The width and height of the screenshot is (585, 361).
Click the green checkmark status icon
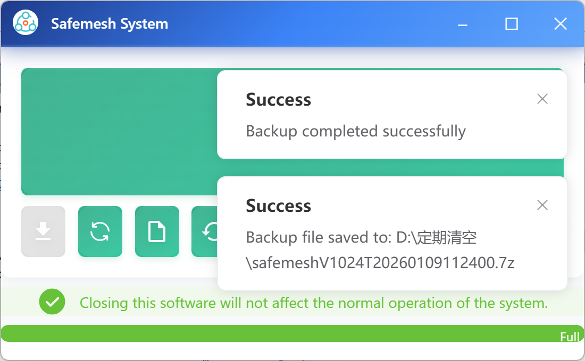pos(52,302)
